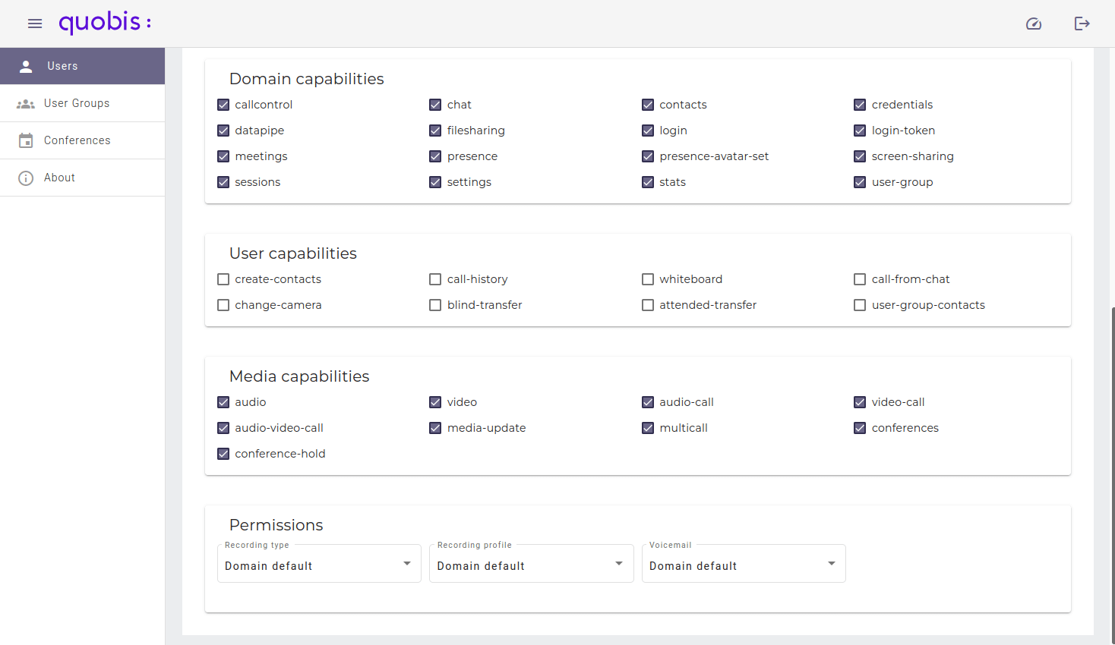This screenshot has height=645, width=1115.
Task: Toggle the conferences media checkbox
Action: click(860, 428)
